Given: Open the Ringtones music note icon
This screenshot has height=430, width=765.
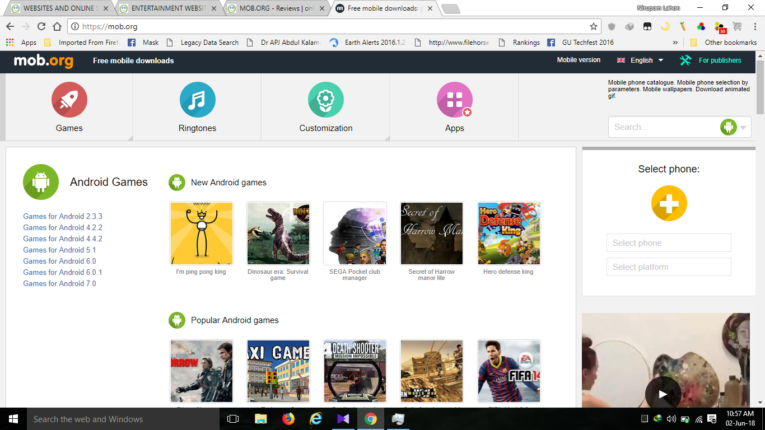Looking at the screenshot, I should [x=198, y=100].
